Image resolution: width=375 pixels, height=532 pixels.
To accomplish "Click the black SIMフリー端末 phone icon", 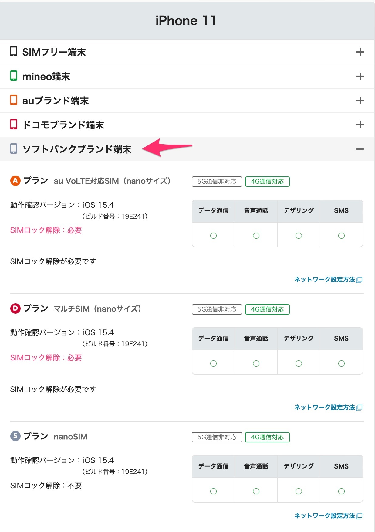I will point(14,52).
